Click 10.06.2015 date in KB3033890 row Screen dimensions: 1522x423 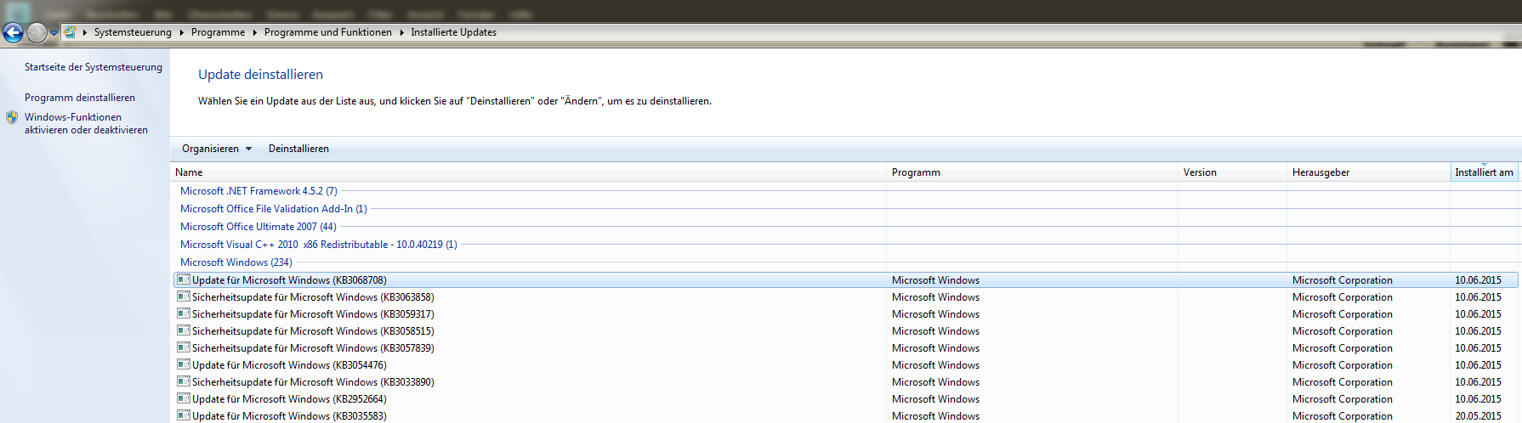pos(1478,382)
